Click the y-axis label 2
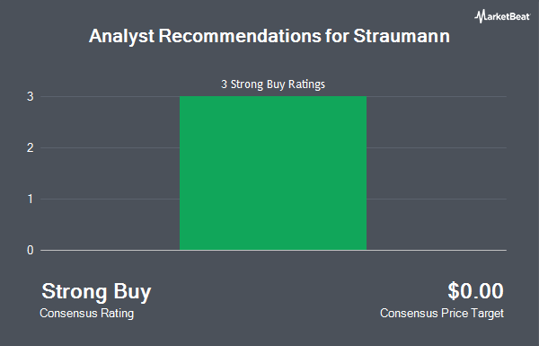Screen dimensions: 539x346 (31, 148)
